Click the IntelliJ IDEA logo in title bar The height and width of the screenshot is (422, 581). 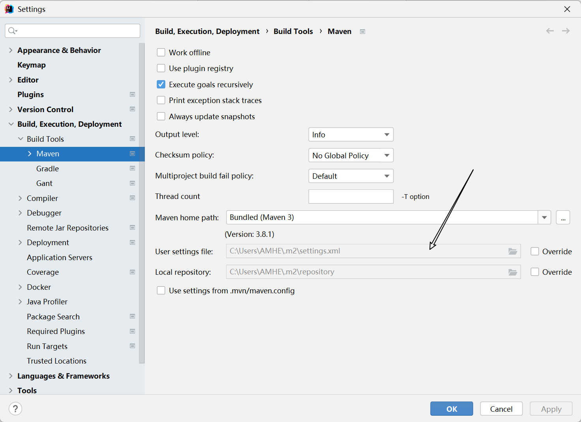tap(9, 9)
